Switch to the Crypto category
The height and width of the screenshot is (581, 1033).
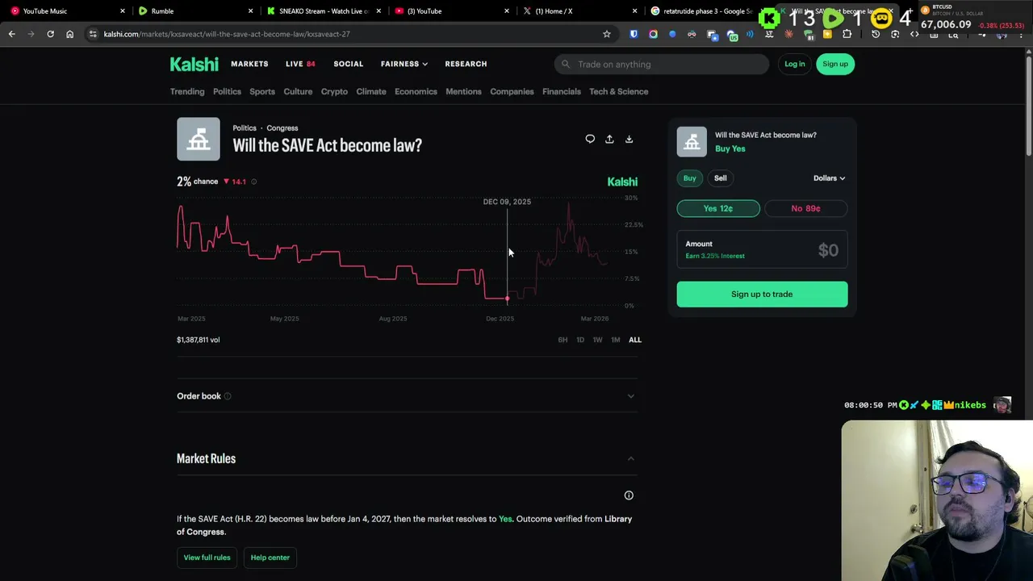tap(334, 91)
